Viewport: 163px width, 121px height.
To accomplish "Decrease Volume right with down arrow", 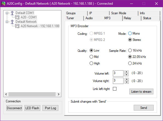I will tap(126, 82).
